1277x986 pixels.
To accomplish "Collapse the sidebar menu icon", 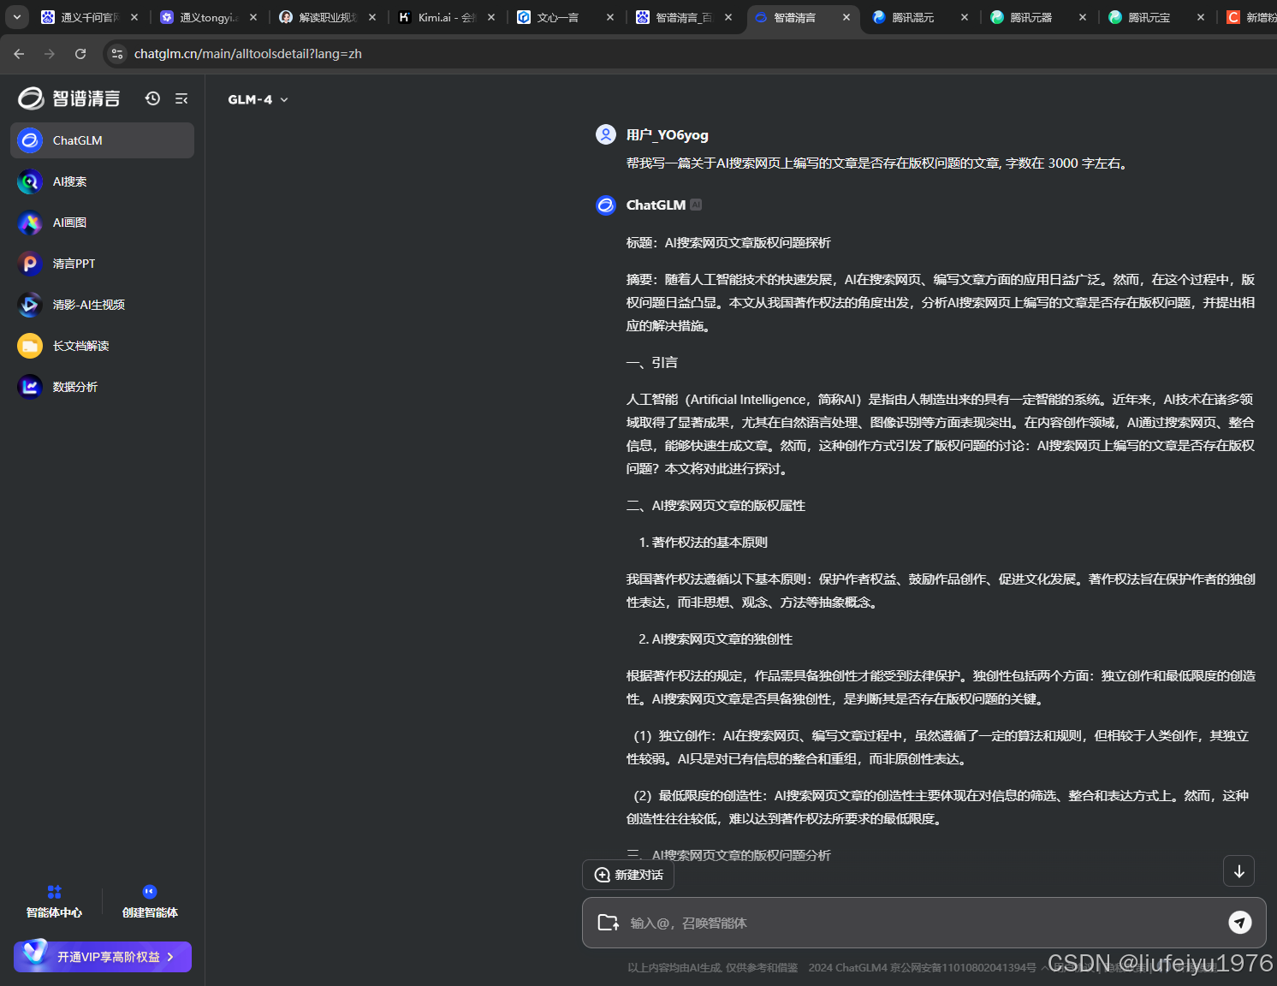I will (x=181, y=98).
